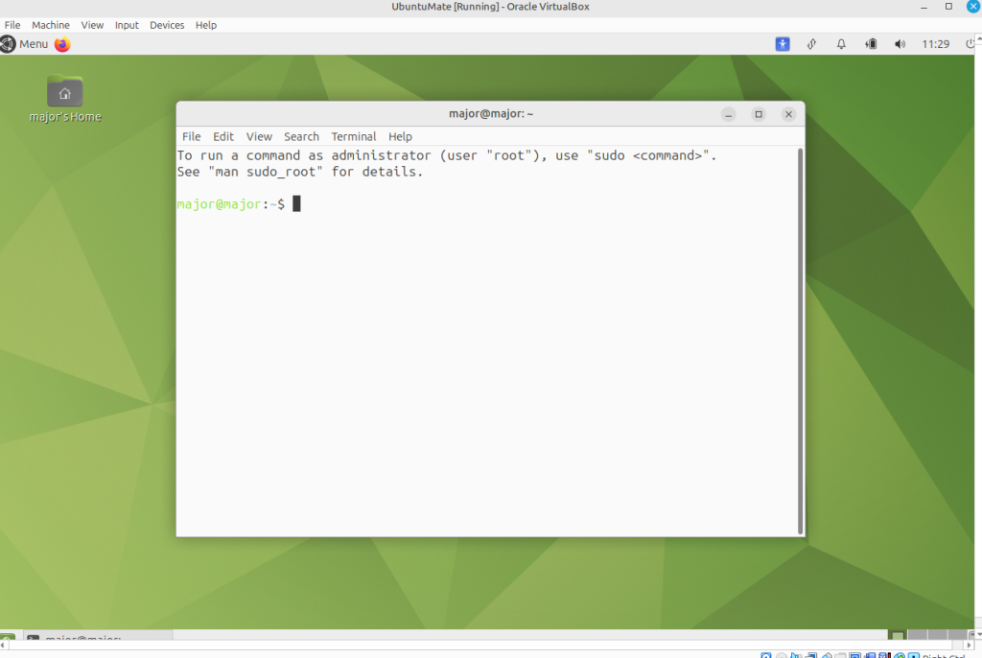
Task: Open the volume speaker indicator
Action: [900, 44]
